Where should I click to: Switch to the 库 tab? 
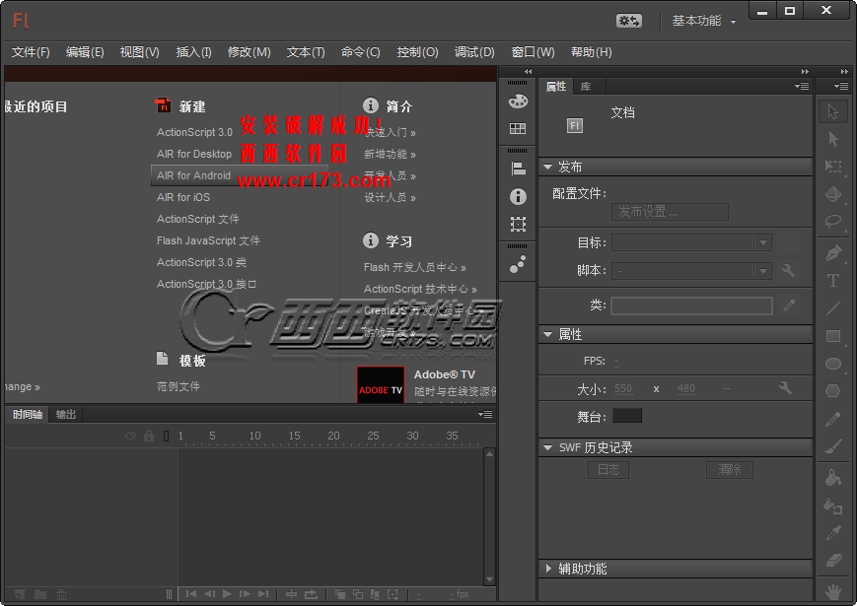(586, 87)
